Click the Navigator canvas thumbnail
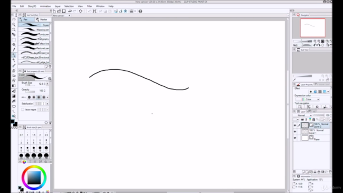 [x=312, y=28]
